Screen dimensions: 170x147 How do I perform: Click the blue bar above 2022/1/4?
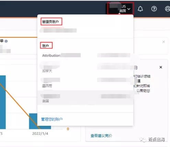pyautogui.click(x=33, y=121)
